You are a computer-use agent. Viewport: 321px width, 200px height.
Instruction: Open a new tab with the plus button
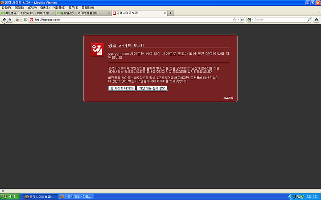(x=170, y=13)
